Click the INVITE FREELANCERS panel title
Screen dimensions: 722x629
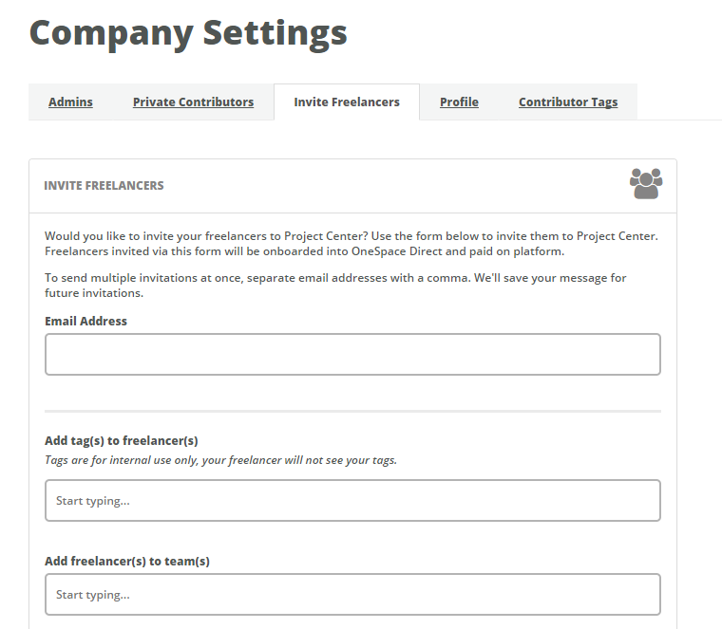coord(104,185)
